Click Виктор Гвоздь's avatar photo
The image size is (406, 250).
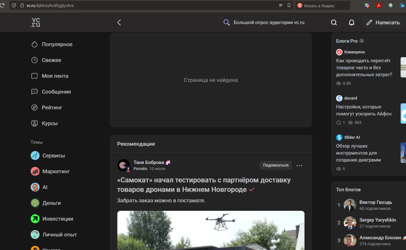350,205
